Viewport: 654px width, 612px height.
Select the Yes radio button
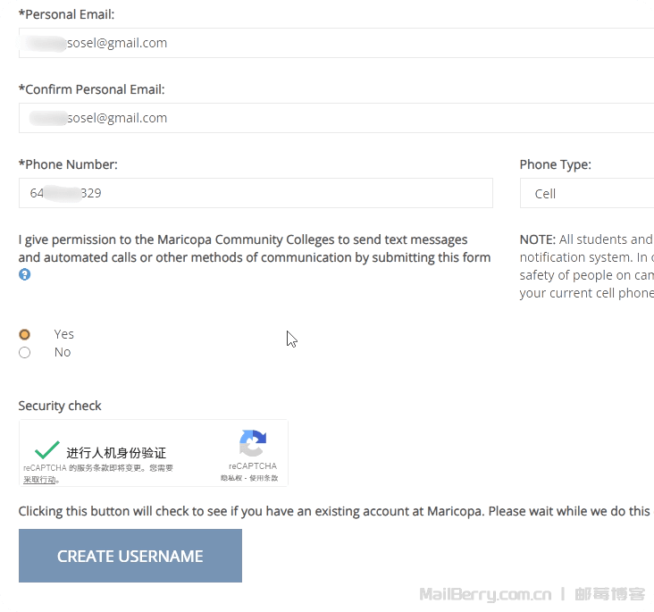click(25, 334)
